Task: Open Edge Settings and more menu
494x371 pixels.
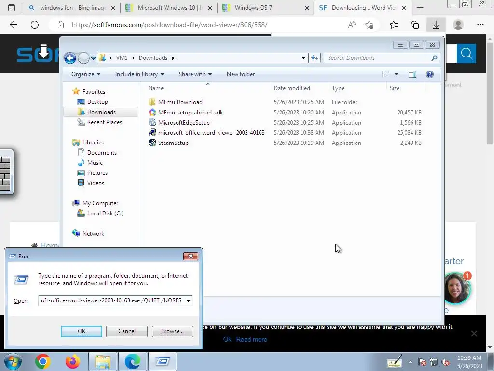Action: (x=480, y=25)
